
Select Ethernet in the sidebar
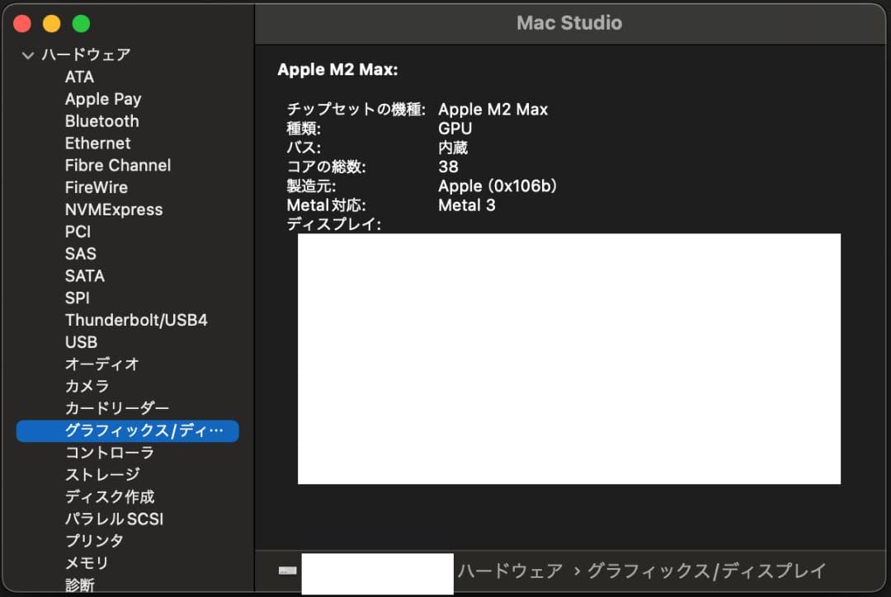97,143
